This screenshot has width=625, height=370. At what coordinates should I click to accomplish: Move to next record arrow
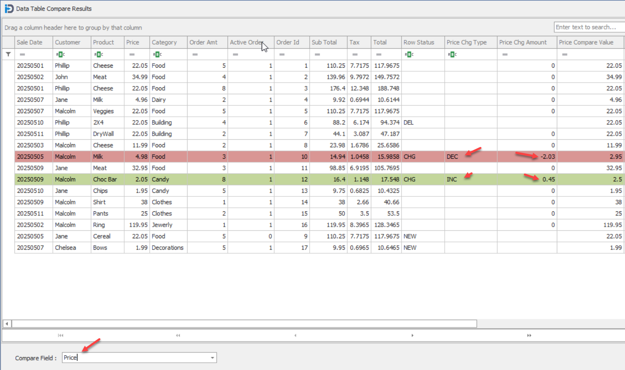412,335
